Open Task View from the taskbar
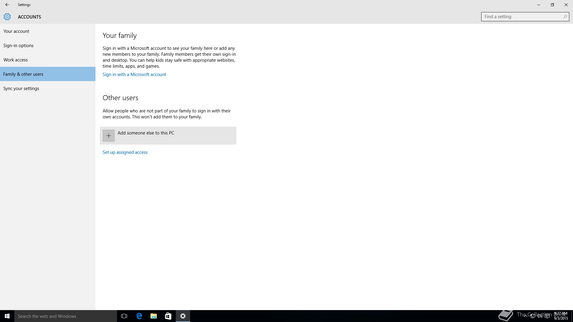Image resolution: width=573 pixels, height=322 pixels. coord(124,316)
